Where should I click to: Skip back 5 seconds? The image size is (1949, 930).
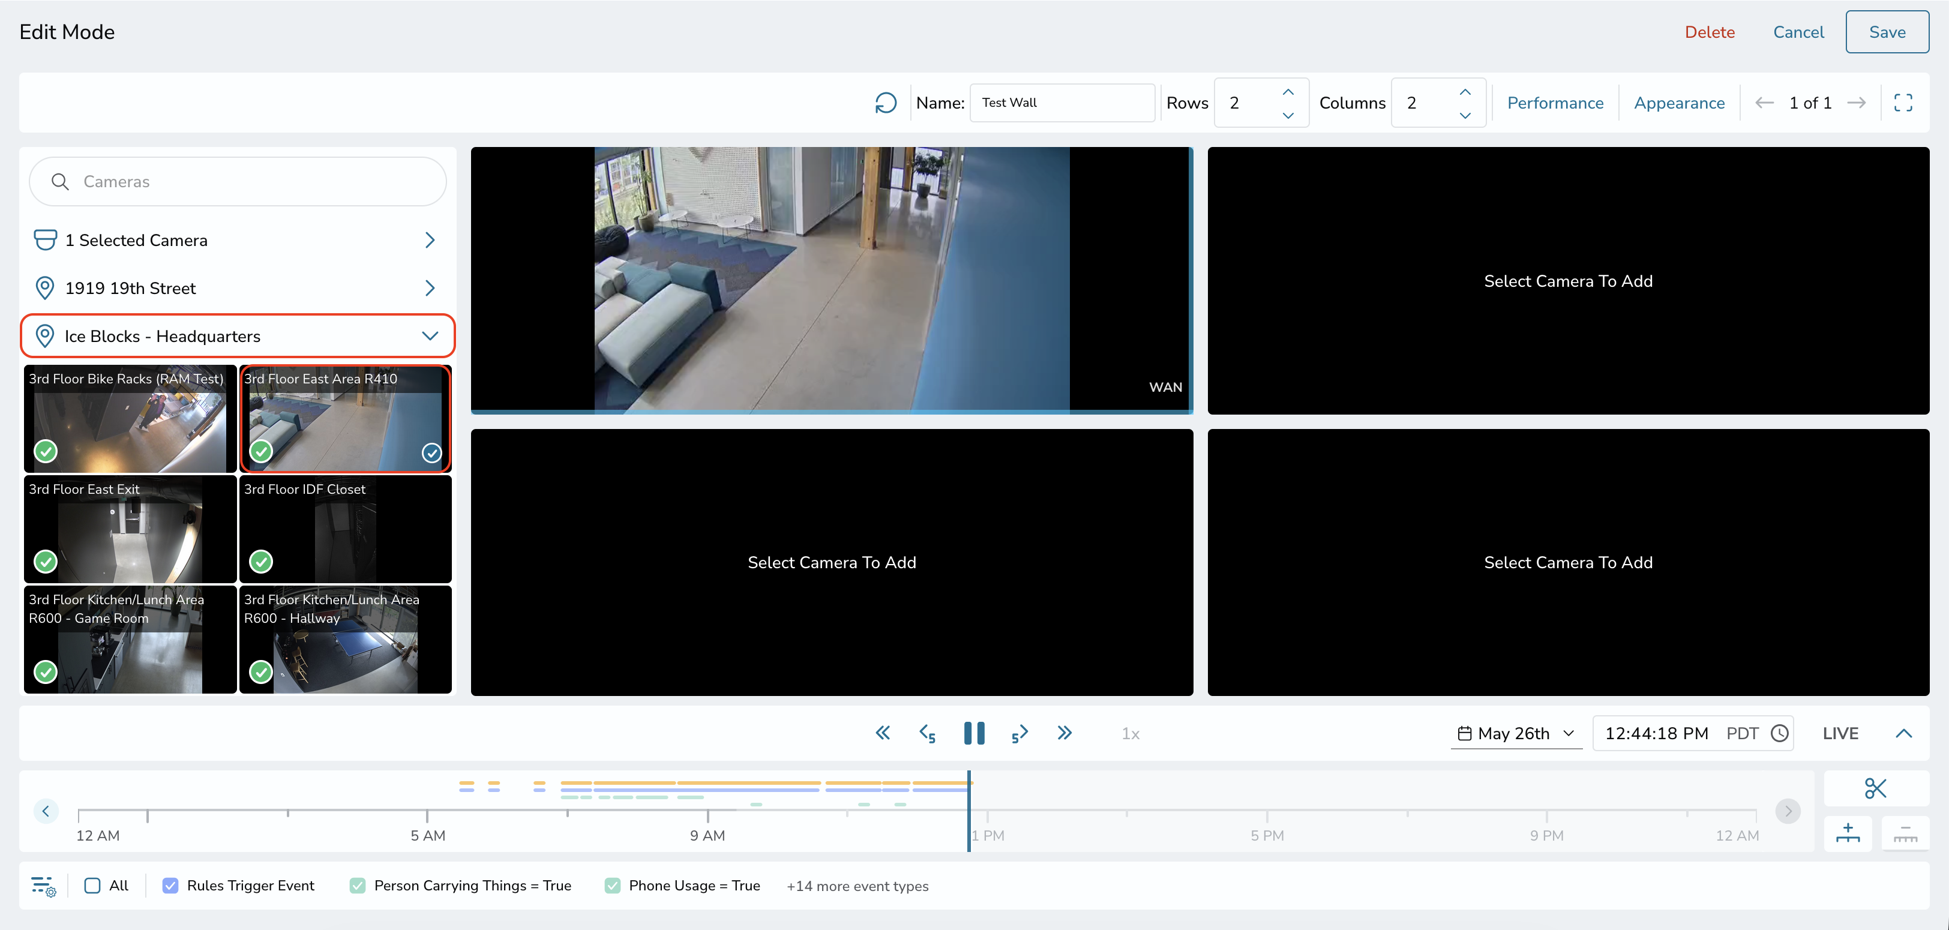(928, 733)
